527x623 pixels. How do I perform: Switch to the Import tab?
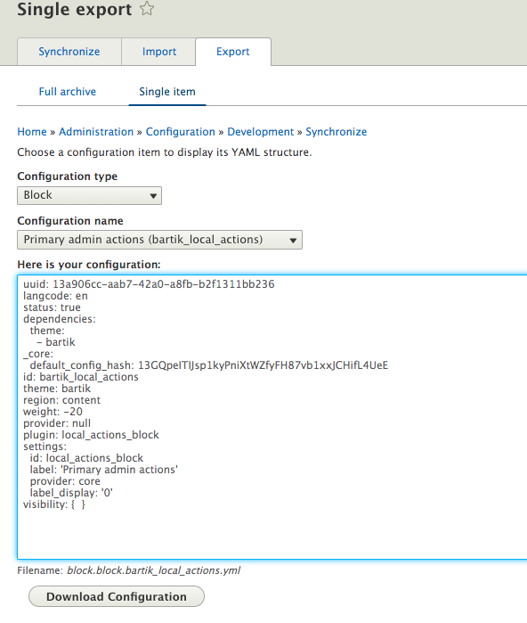click(158, 52)
